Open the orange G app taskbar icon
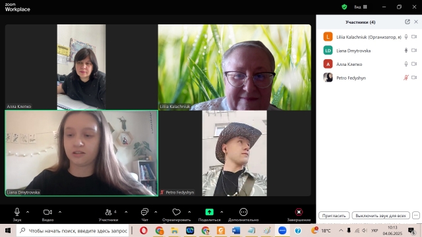422x237 pixels. (221, 230)
